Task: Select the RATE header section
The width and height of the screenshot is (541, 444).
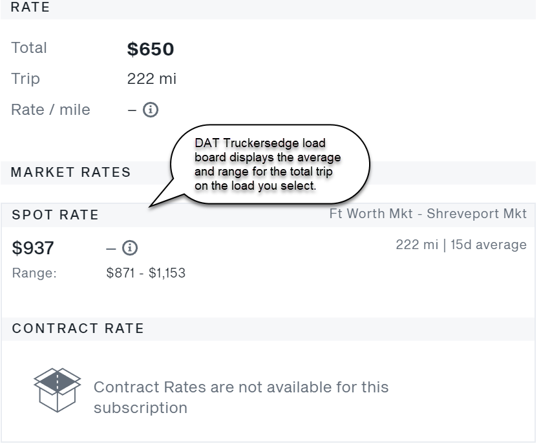Action: click(x=30, y=8)
